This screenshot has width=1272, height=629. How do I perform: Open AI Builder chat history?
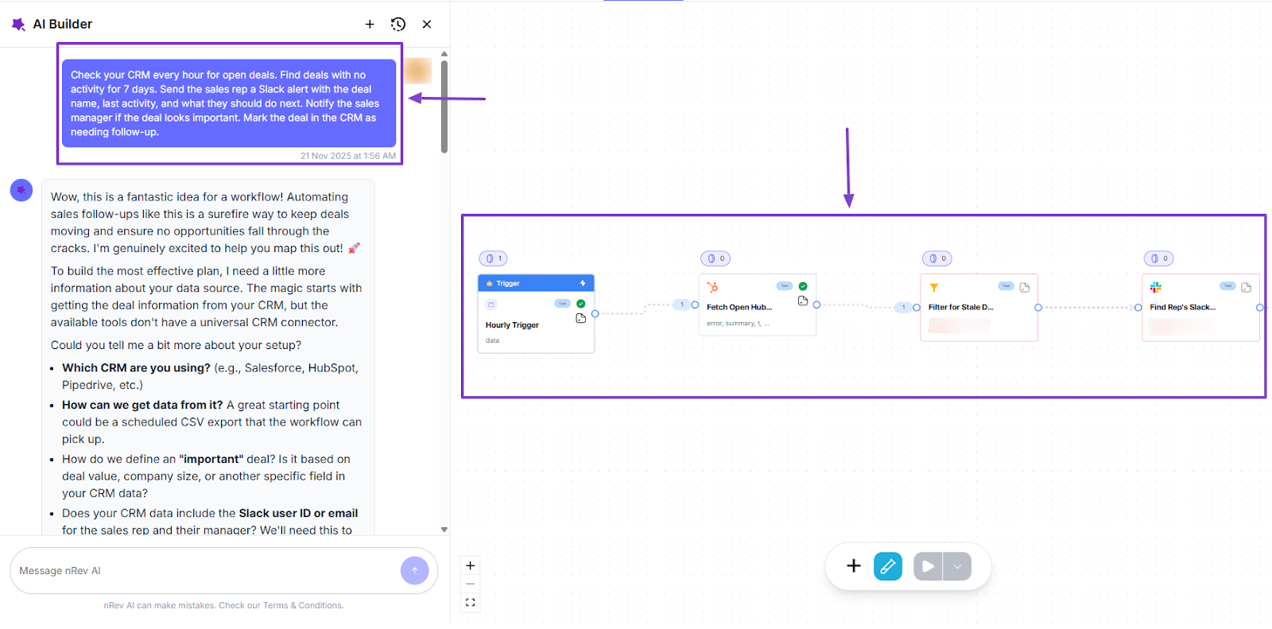(398, 25)
